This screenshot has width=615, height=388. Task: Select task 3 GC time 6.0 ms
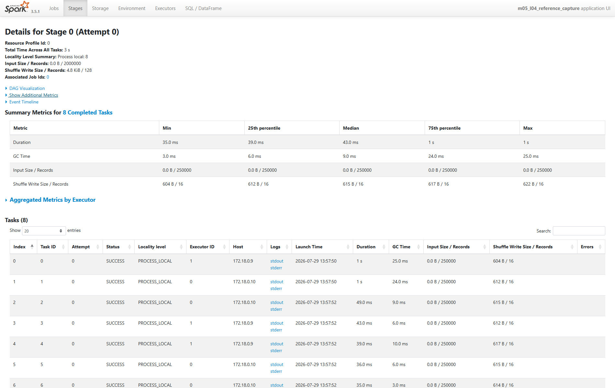pyautogui.click(x=399, y=323)
